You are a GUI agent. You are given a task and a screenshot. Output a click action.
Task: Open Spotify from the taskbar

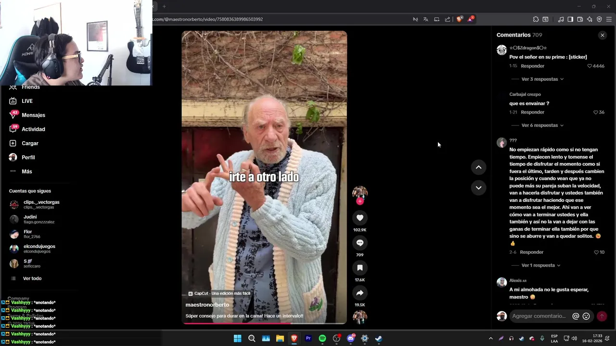coord(322,338)
